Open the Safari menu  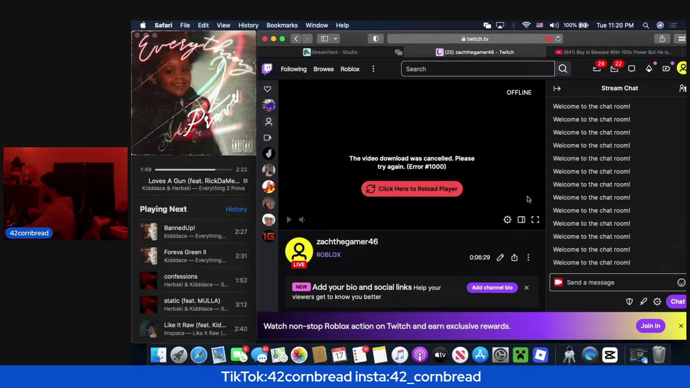(x=163, y=25)
